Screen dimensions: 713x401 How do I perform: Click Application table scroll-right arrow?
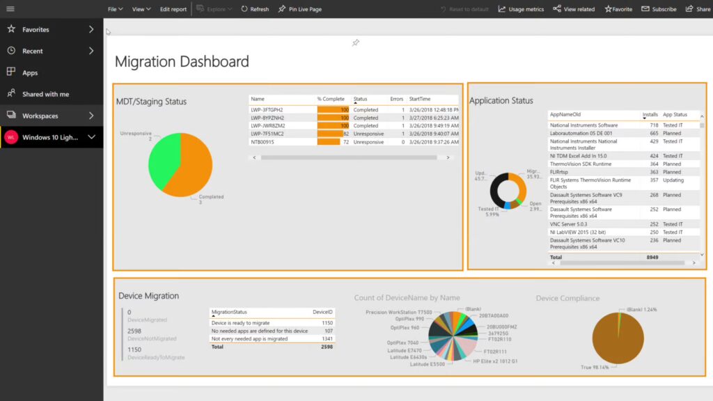(694, 262)
